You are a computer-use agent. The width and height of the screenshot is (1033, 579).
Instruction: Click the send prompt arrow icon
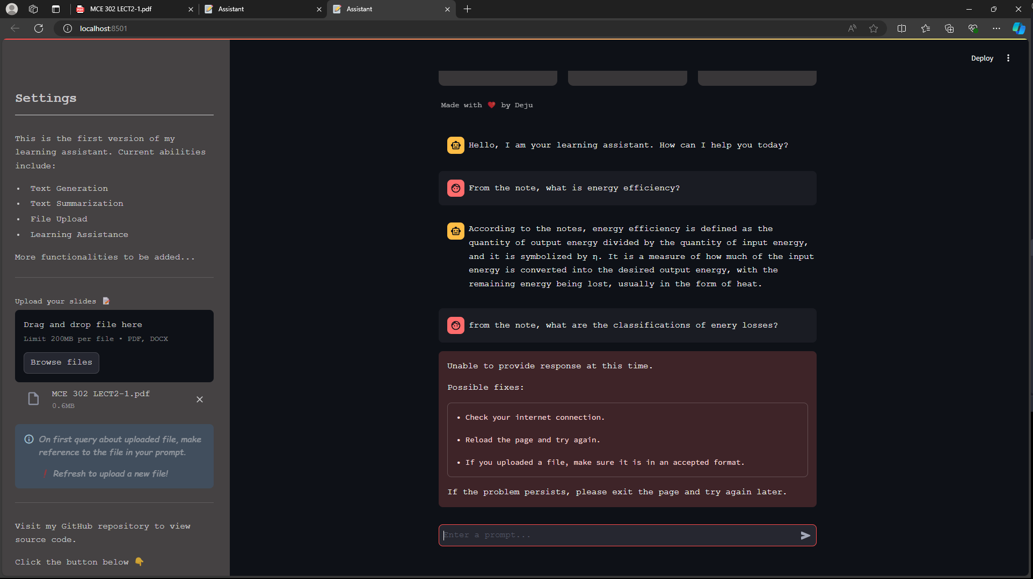coord(805,535)
